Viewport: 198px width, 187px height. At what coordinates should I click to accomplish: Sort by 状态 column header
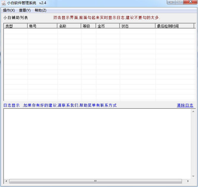[x=138, y=26]
